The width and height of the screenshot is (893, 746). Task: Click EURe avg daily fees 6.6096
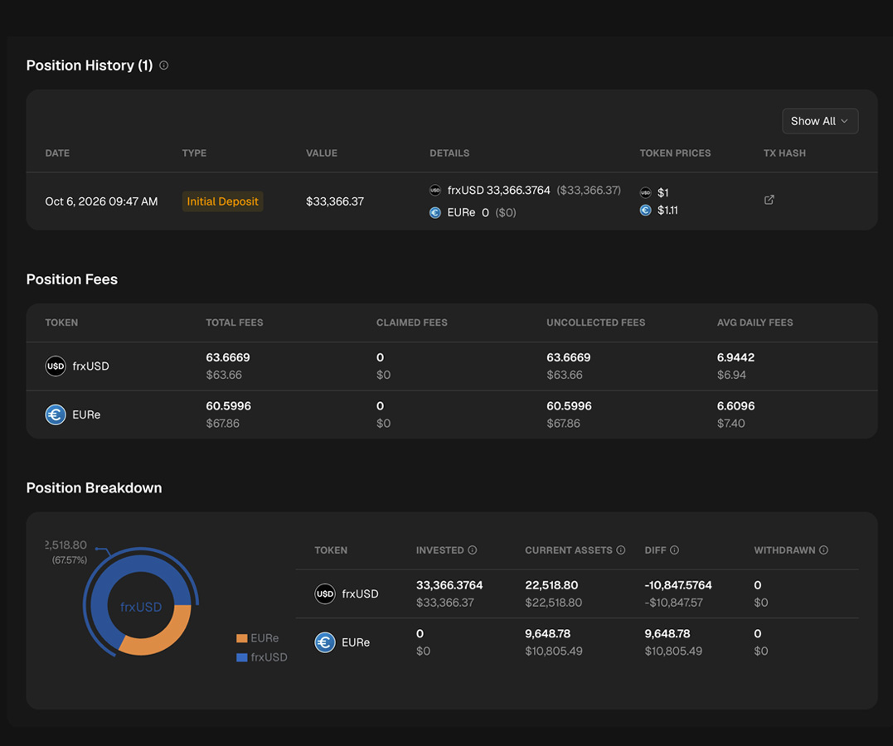[735, 406]
